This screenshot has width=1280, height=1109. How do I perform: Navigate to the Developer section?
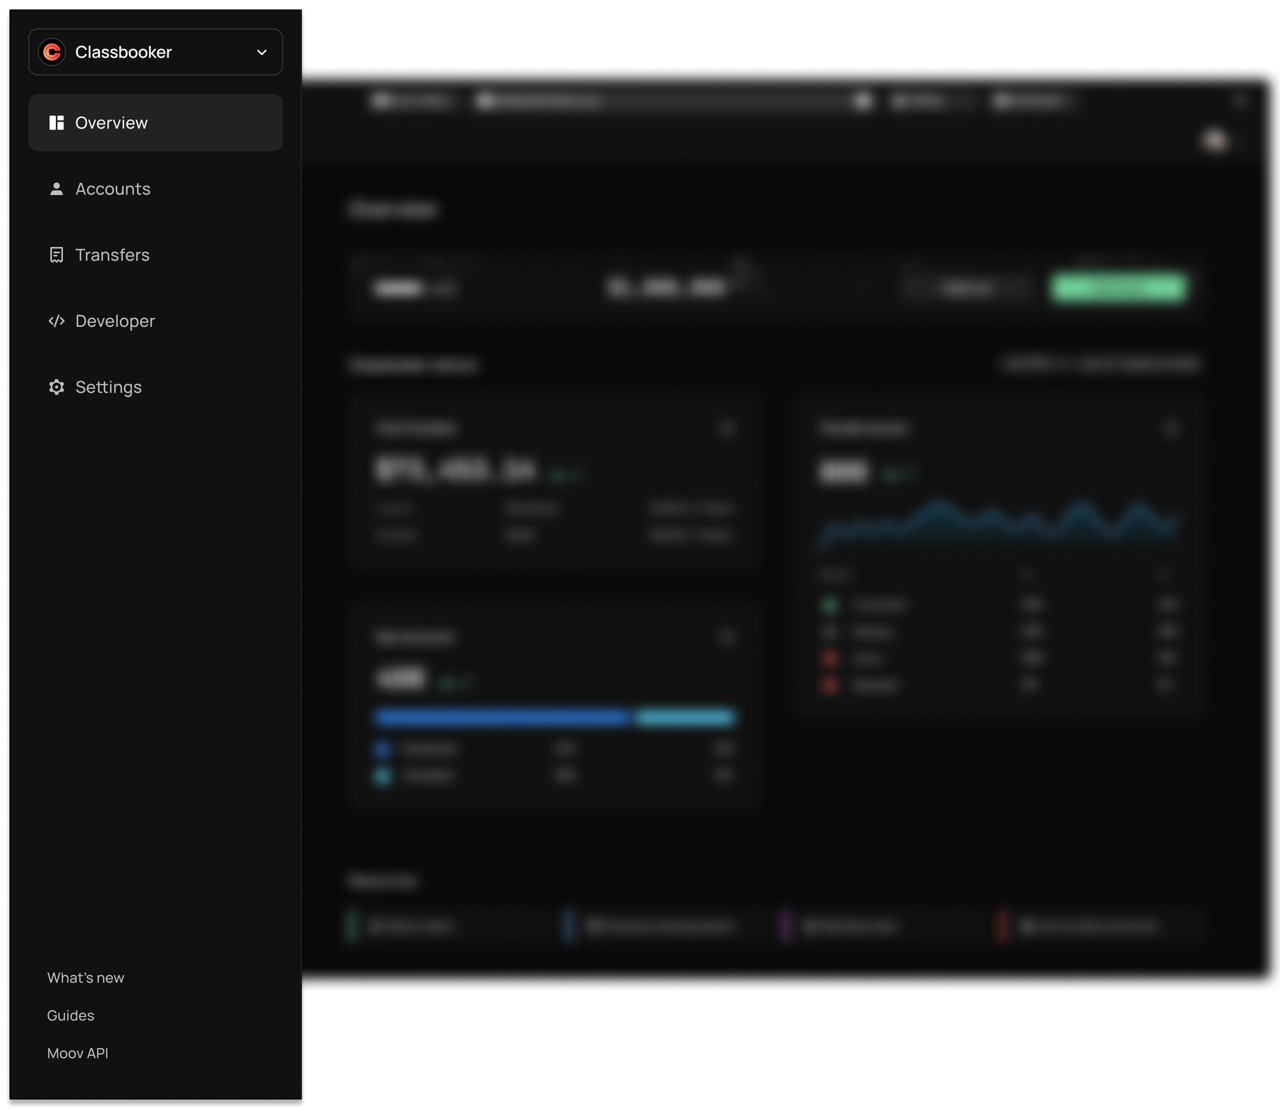pos(115,321)
